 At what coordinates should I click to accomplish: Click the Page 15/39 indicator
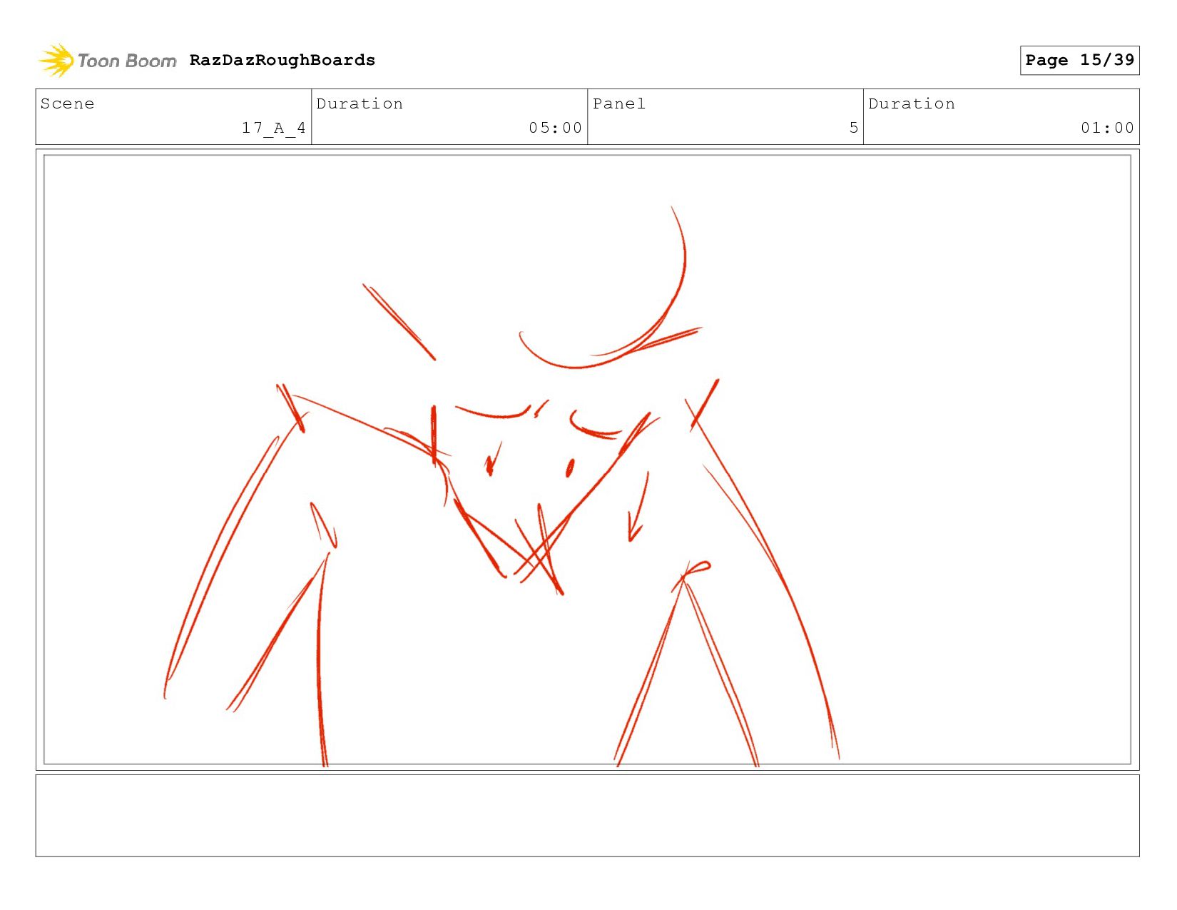[1079, 60]
